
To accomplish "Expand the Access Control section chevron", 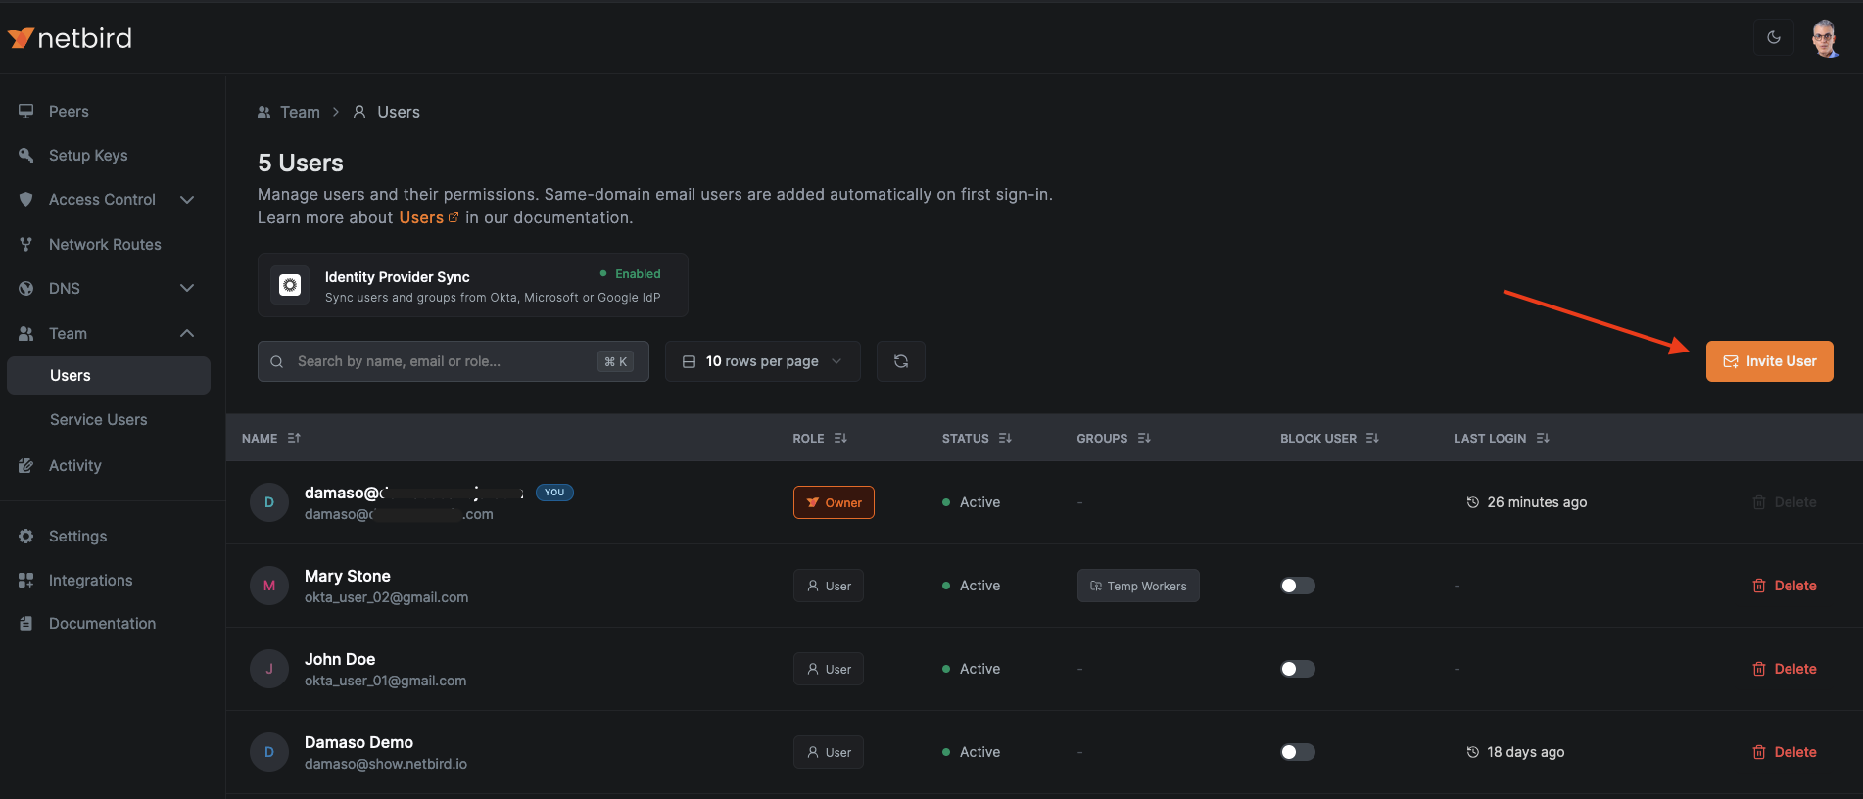I will pos(187,200).
